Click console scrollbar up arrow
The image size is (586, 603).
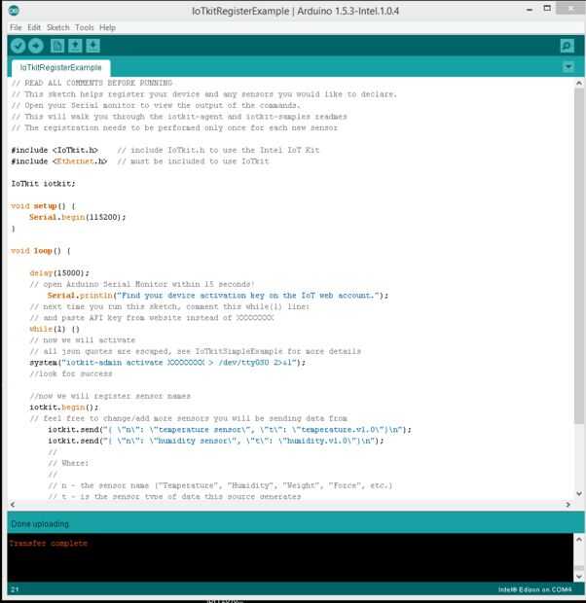(578, 540)
